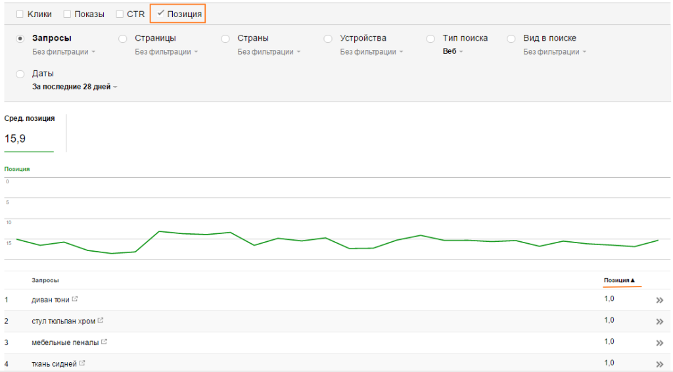
Task: Expand the filter dropdown under Запросы
Action: pos(64,52)
